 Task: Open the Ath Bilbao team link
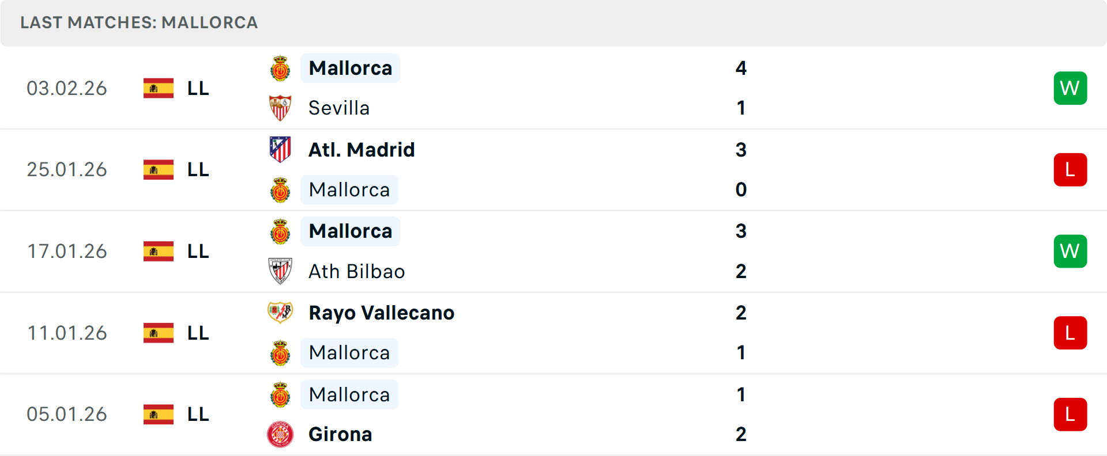(356, 271)
